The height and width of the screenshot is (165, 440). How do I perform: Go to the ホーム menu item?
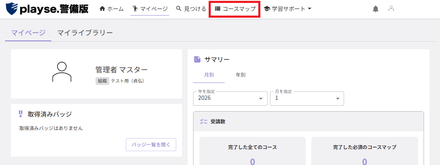pyautogui.click(x=111, y=9)
